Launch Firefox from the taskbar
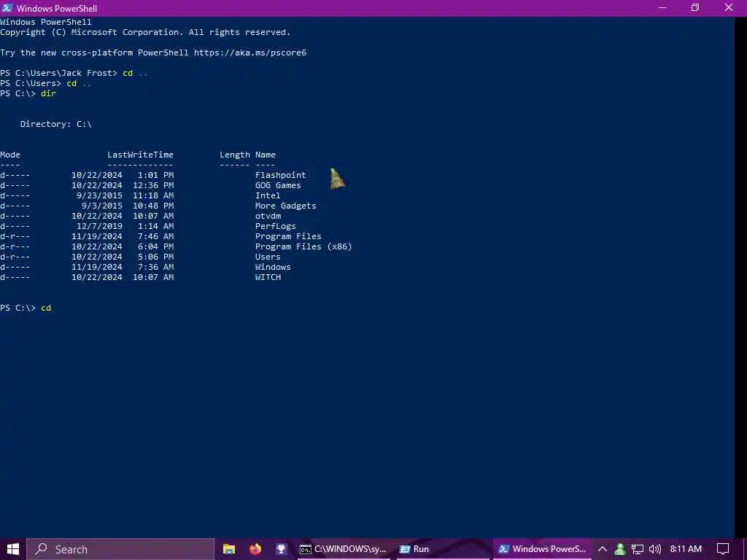 pyautogui.click(x=255, y=549)
